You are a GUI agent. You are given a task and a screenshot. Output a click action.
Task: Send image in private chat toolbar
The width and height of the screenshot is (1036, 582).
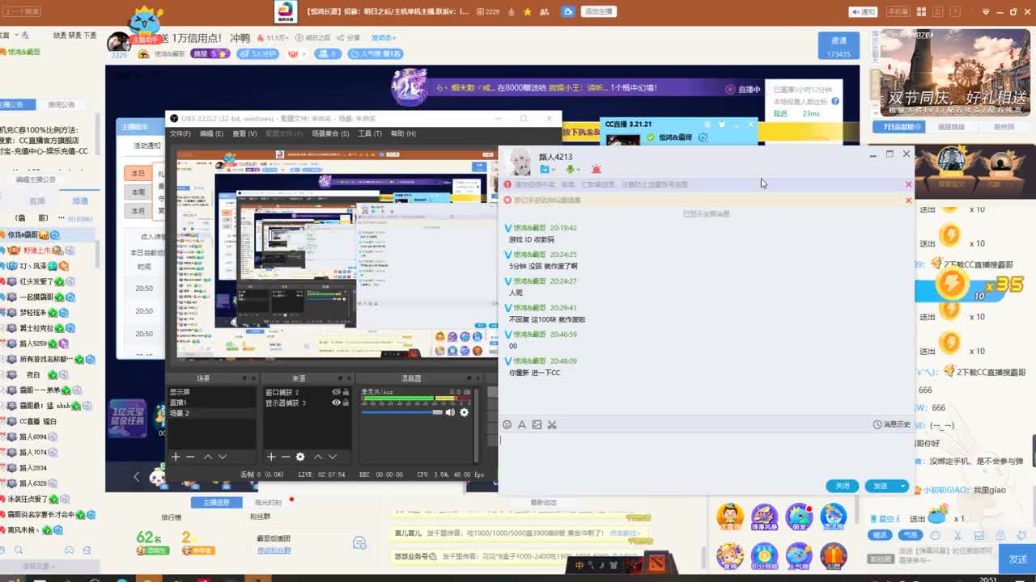pos(537,424)
